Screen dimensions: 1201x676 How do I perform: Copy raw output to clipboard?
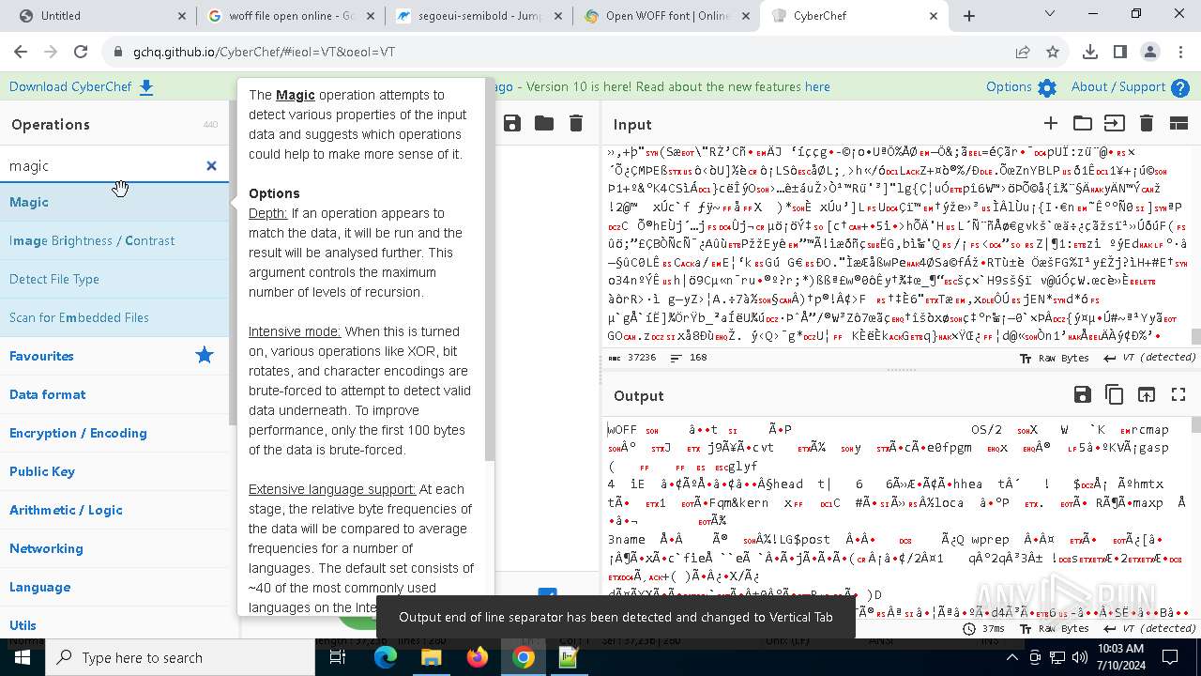point(1115,394)
